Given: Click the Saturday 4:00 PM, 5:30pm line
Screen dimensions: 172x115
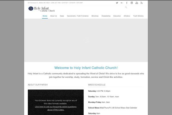Looking at the screenshot, I should tap(99, 91).
